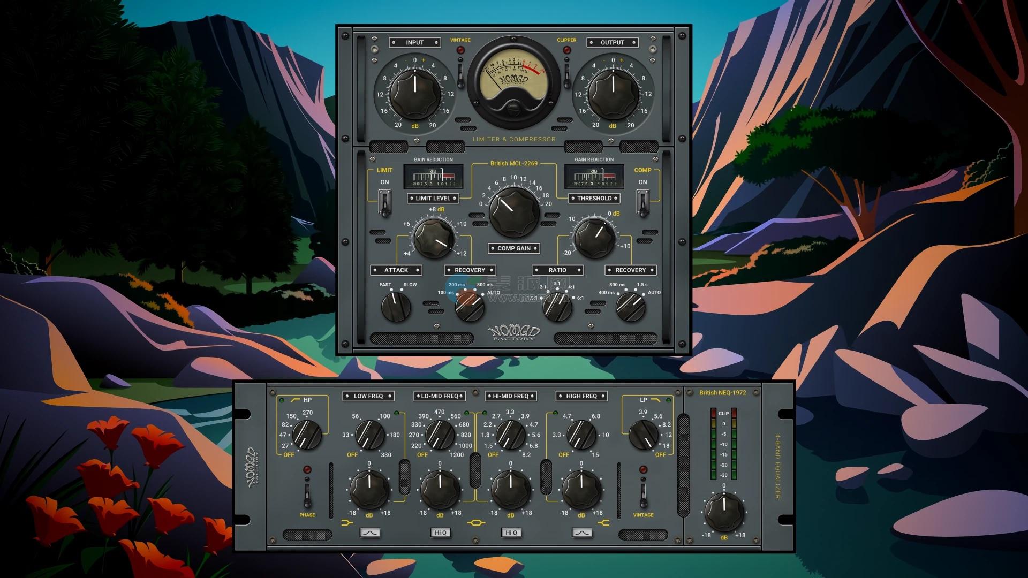Click the high band bell/shelf shape button

582,533
